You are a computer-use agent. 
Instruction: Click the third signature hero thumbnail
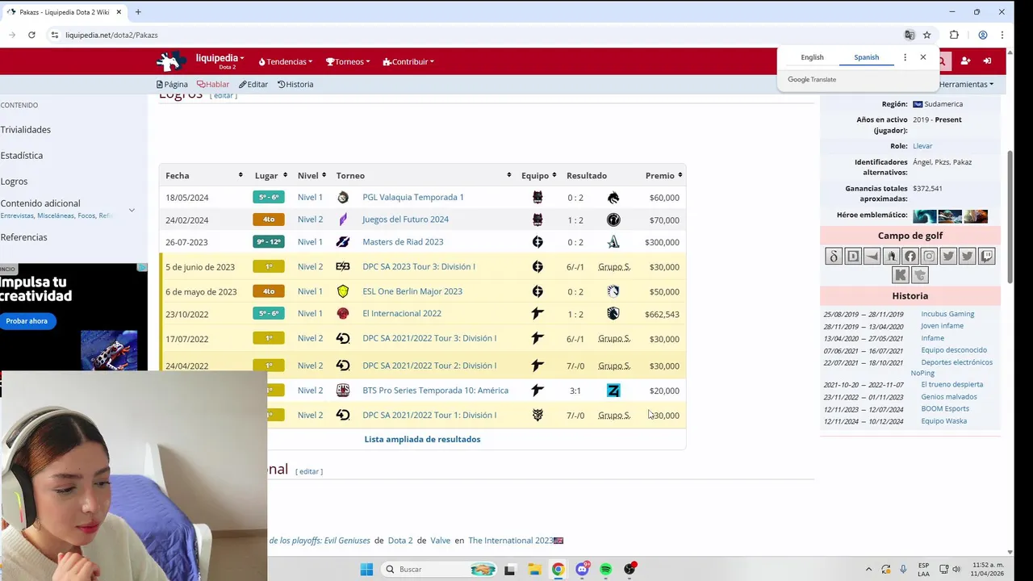click(976, 215)
